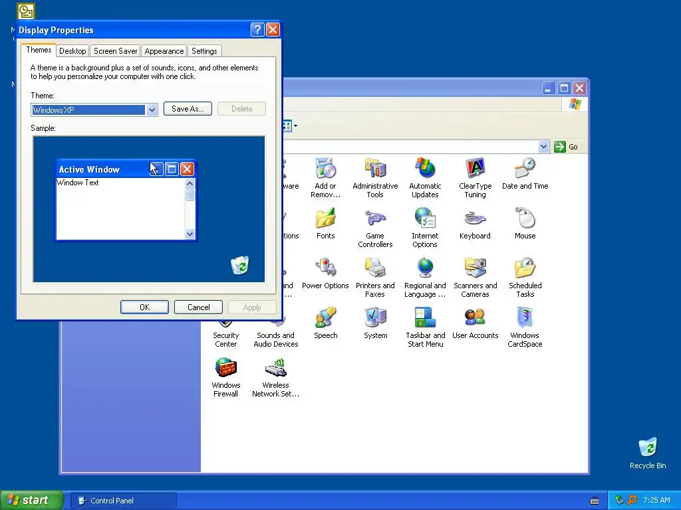Click the Go button in Control Panel
Screen dimensions: 681x510
click(x=566, y=147)
